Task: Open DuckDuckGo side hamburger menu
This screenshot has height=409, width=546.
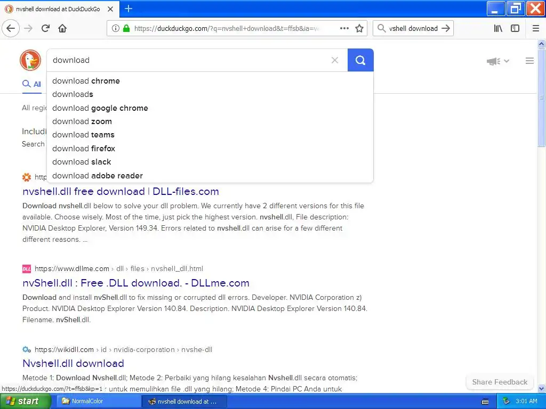Action: pyautogui.click(x=529, y=61)
